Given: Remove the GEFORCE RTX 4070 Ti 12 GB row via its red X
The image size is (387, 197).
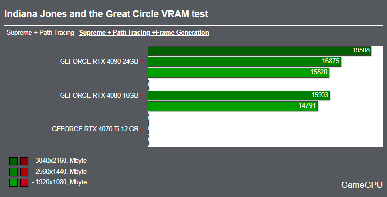Looking at the screenshot, I should 142,129.
